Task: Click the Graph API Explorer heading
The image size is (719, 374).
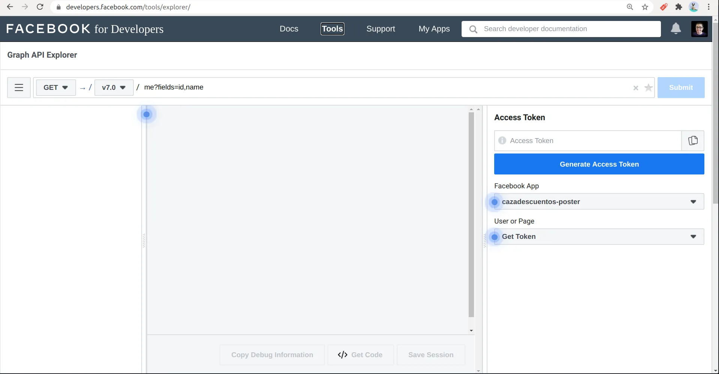Action: coord(42,55)
